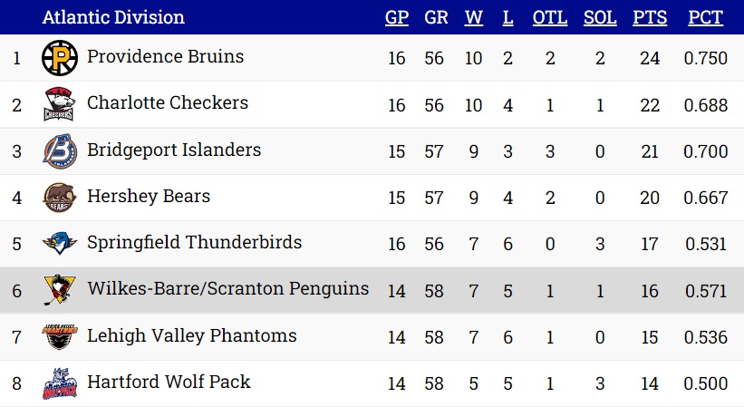Click the Wilkes-Barre/Scranton Penguins logo

tap(59, 290)
